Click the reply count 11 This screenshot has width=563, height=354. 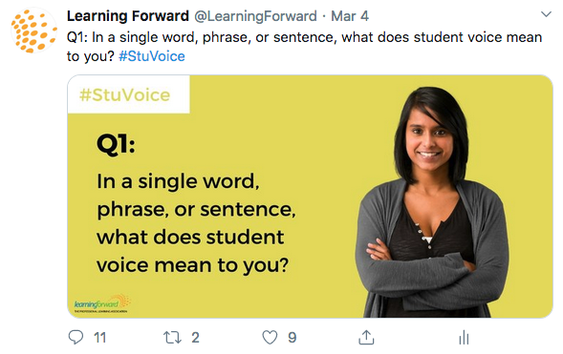click(x=99, y=338)
